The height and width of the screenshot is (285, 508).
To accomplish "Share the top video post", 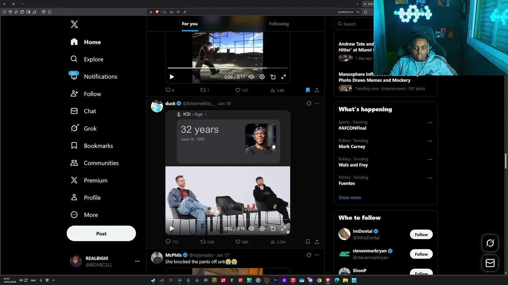I will (317, 90).
